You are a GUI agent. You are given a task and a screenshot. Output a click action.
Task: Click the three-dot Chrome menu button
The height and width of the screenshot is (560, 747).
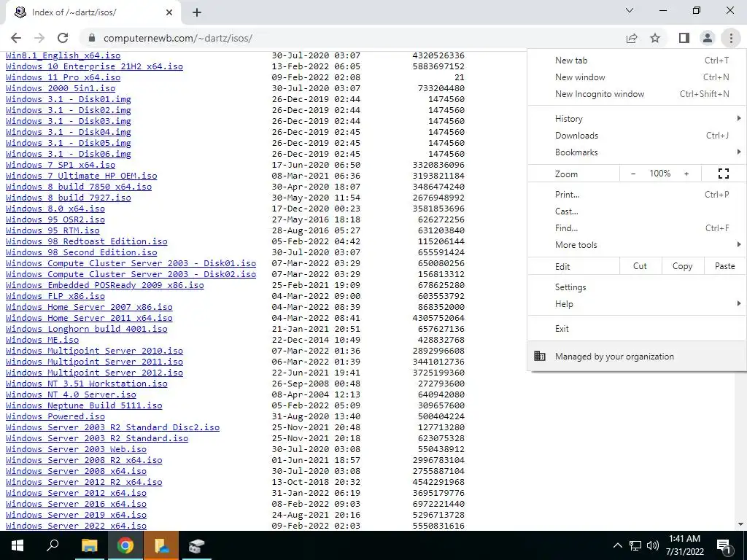(x=731, y=38)
